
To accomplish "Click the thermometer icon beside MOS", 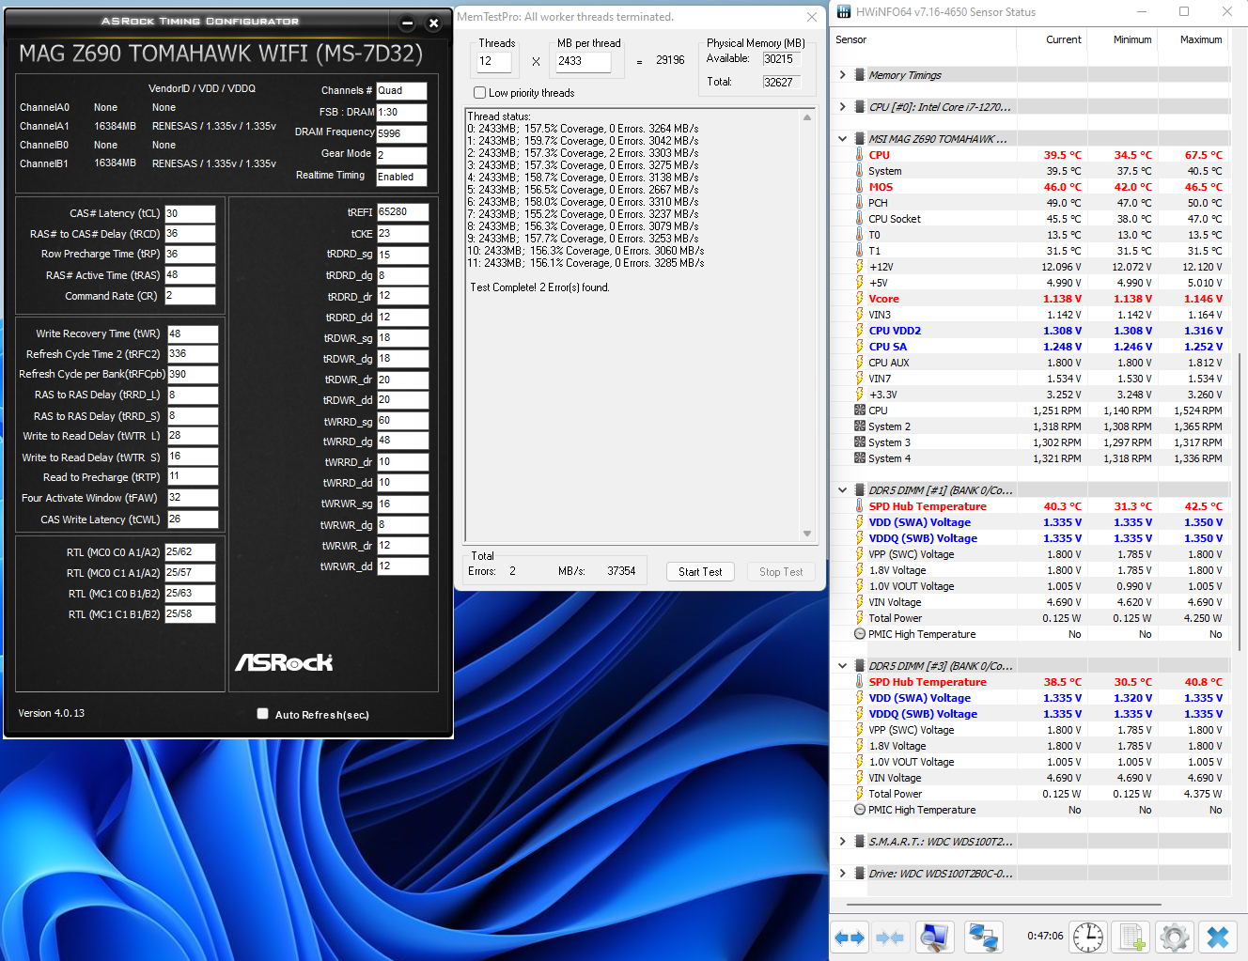I will coord(859,187).
